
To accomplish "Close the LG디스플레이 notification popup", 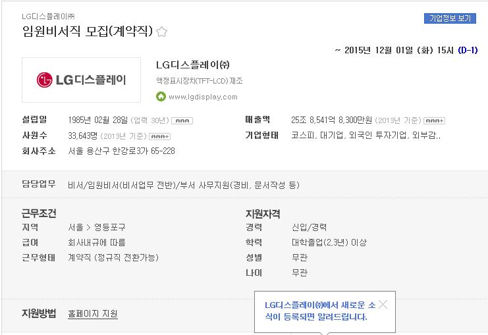I will click(383, 304).
